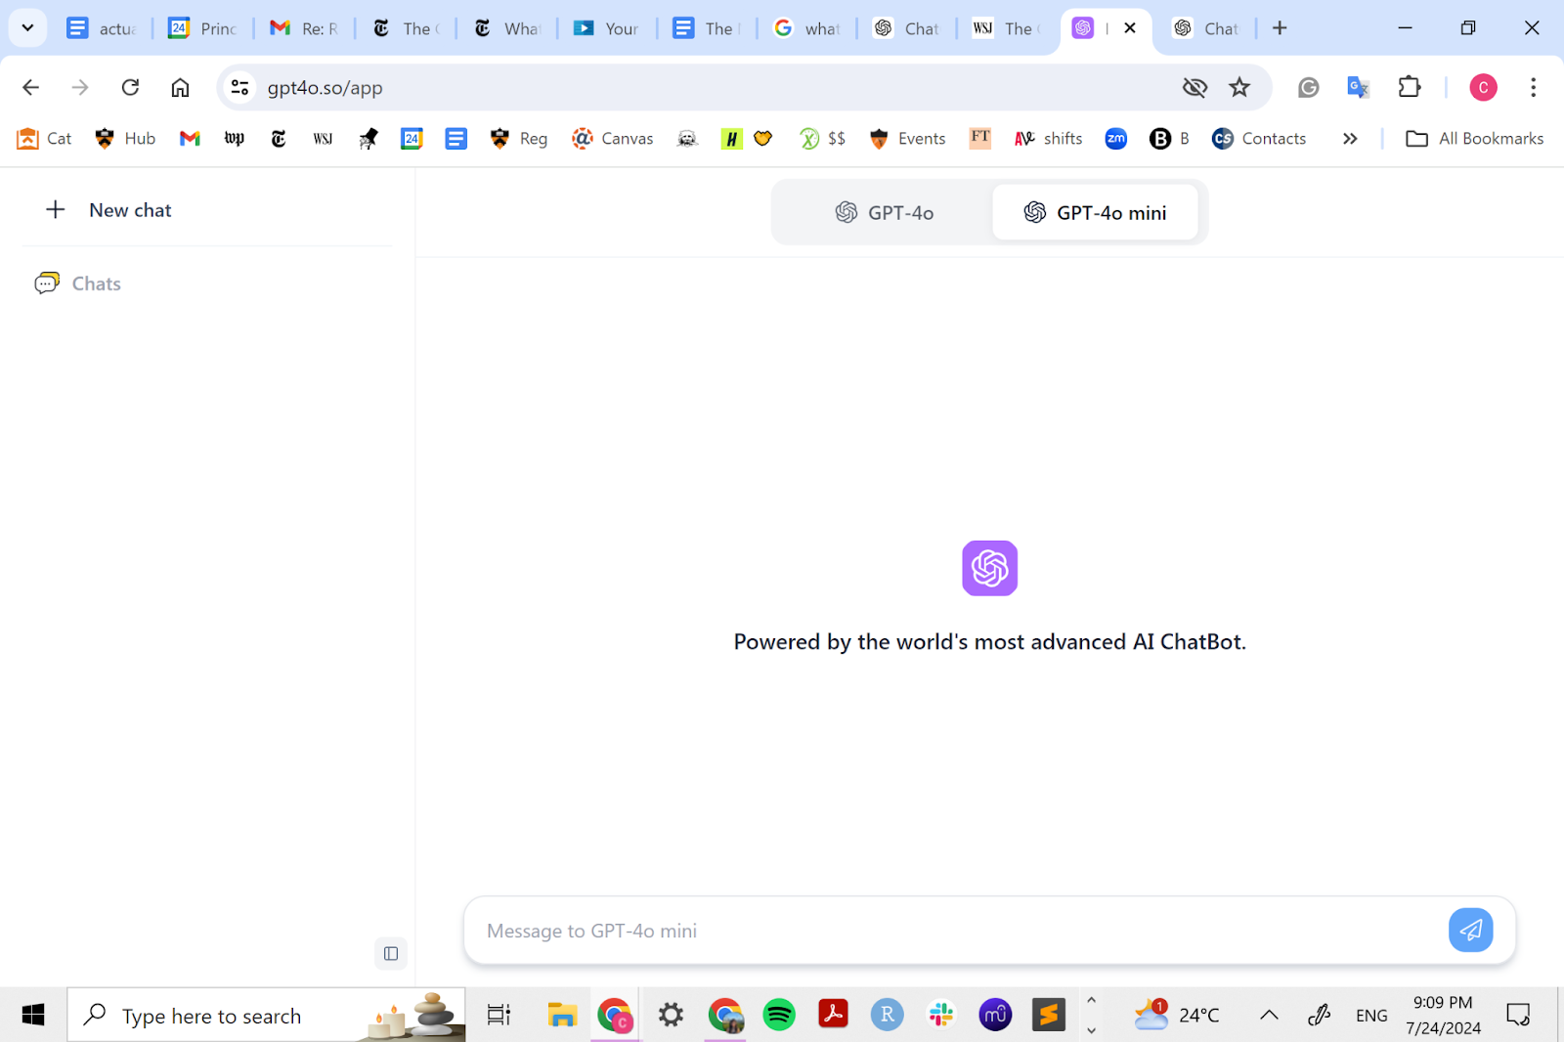Screen dimensions: 1564x1042
Task: Open the Chats section
Action: [78, 283]
